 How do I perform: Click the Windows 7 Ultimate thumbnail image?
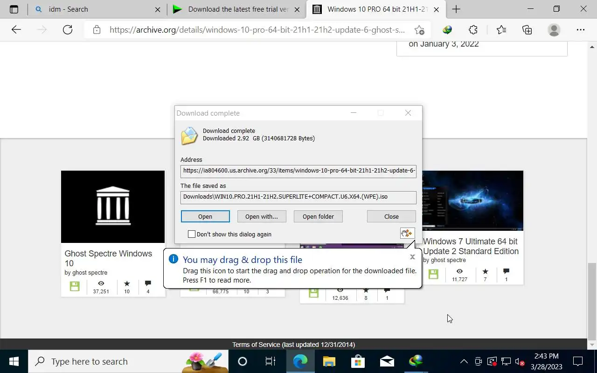coord(472,200)
